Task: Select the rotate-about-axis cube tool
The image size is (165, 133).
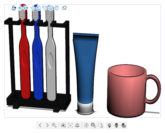Action: click(45, 8)
